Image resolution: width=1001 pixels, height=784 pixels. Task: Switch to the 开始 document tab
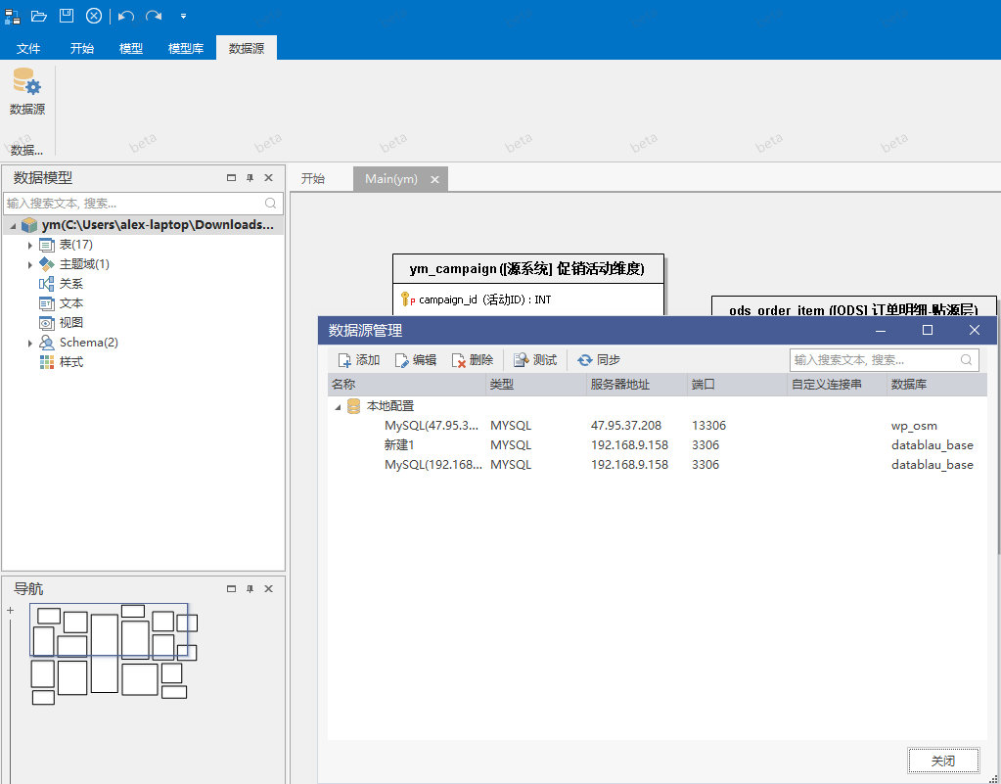[313, 179]
